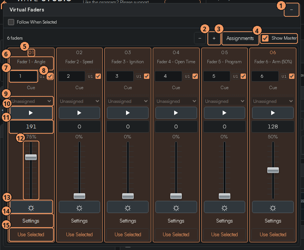Click the value field showing 128
304x250 pixels.
pos(273,127)
